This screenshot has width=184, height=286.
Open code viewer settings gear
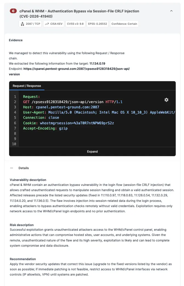click(166, 100)
